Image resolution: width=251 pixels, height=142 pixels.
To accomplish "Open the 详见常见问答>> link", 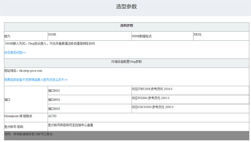I will click(15, 53).
